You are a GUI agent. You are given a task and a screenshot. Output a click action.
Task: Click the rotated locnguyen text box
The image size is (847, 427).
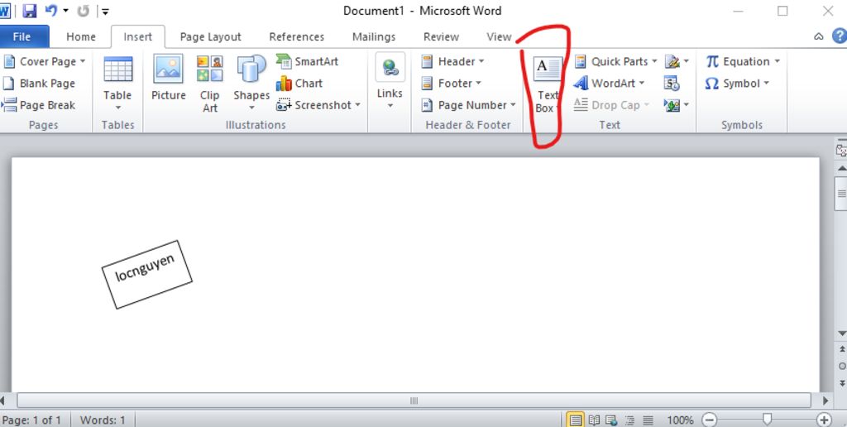pyautogui.click(x=147, y=275)
